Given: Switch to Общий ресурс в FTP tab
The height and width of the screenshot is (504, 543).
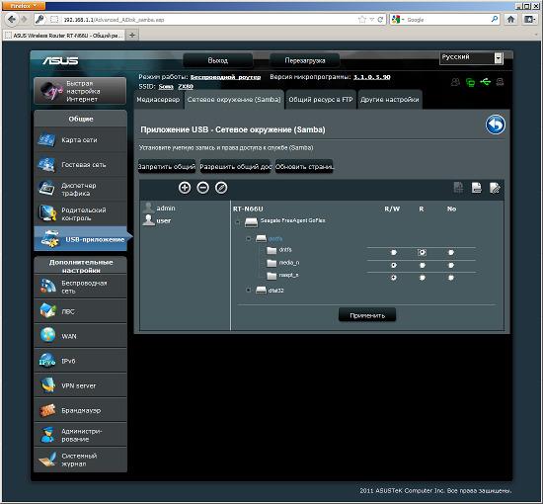Looking at the screenshot, I should [x=321, y=100].
